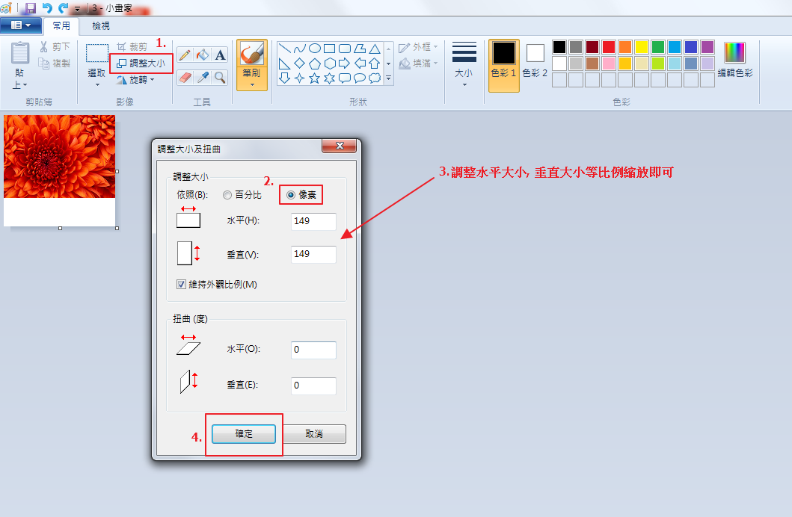Open the Paint file menu button
This screenshot has height=517, width=792.
click(21, 25)
